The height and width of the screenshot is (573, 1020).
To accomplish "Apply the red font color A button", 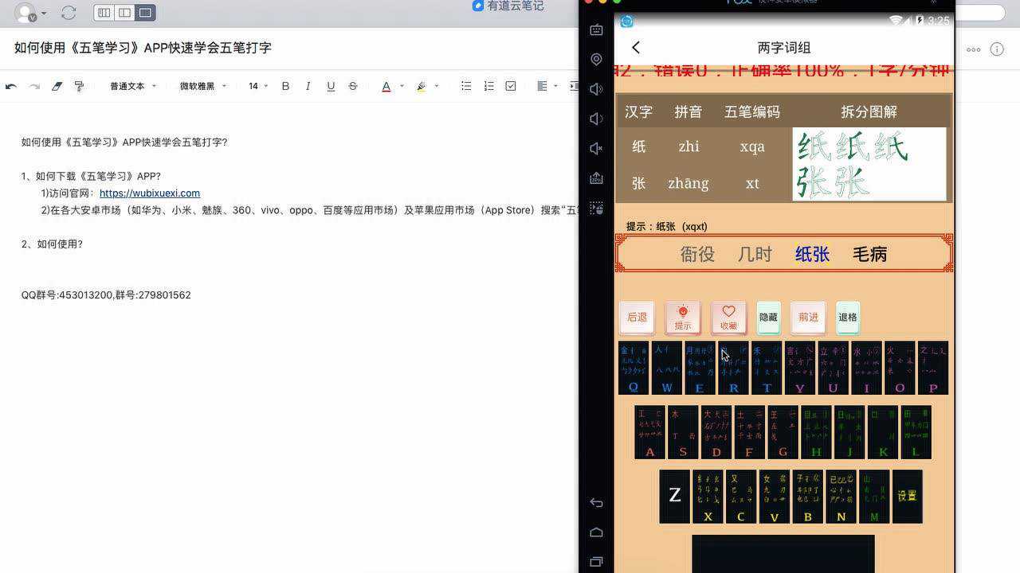I will point(386,86).
